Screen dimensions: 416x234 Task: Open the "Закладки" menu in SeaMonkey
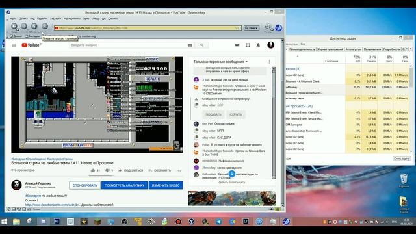coord(55,19)
